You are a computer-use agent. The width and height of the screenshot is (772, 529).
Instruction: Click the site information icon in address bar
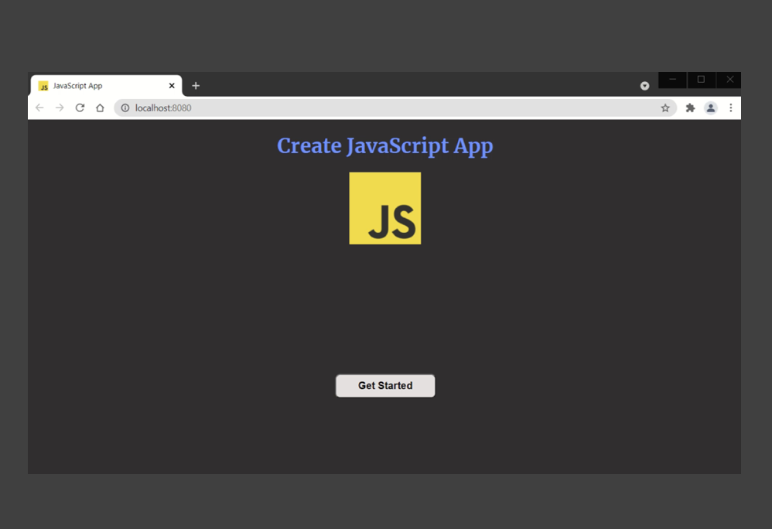[x=125, y=108]
